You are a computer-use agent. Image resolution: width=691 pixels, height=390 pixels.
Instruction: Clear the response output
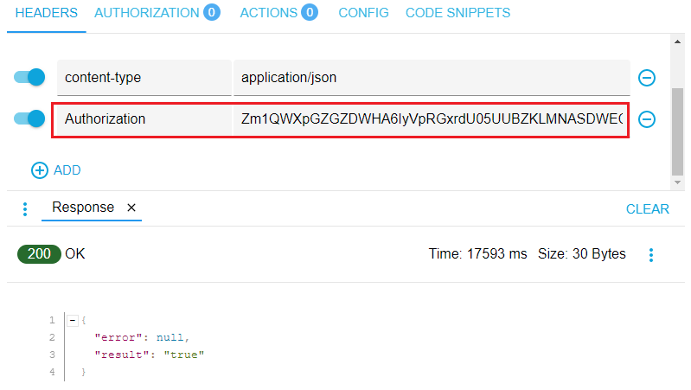point(647,208)
